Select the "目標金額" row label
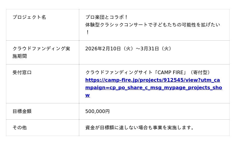241x145 pixels. [22, 111]
